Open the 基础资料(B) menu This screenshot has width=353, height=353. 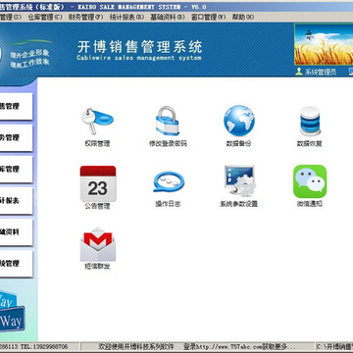(x=168, y=17)
